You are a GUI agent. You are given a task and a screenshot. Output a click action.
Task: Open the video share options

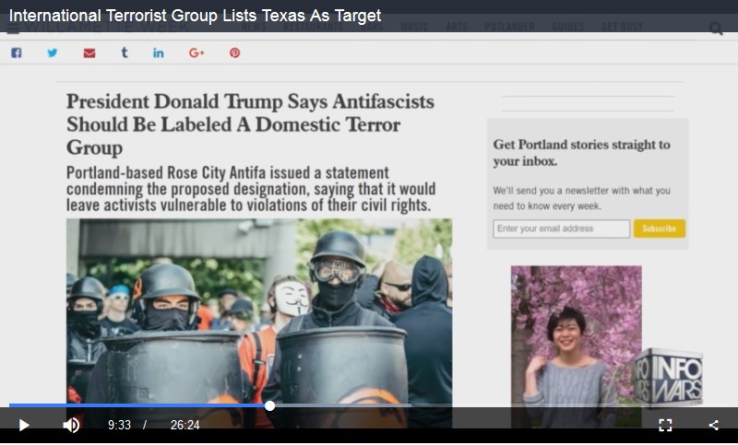[x=713, y=426]
